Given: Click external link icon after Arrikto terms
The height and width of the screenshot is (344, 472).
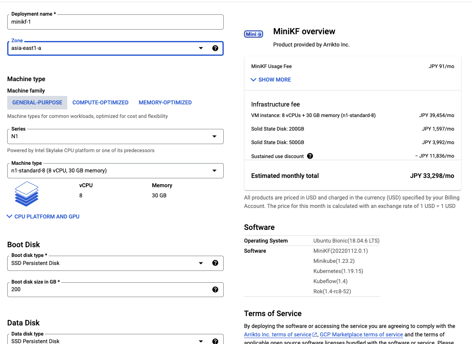Looking at the screenshot, I should coord(315,335).
